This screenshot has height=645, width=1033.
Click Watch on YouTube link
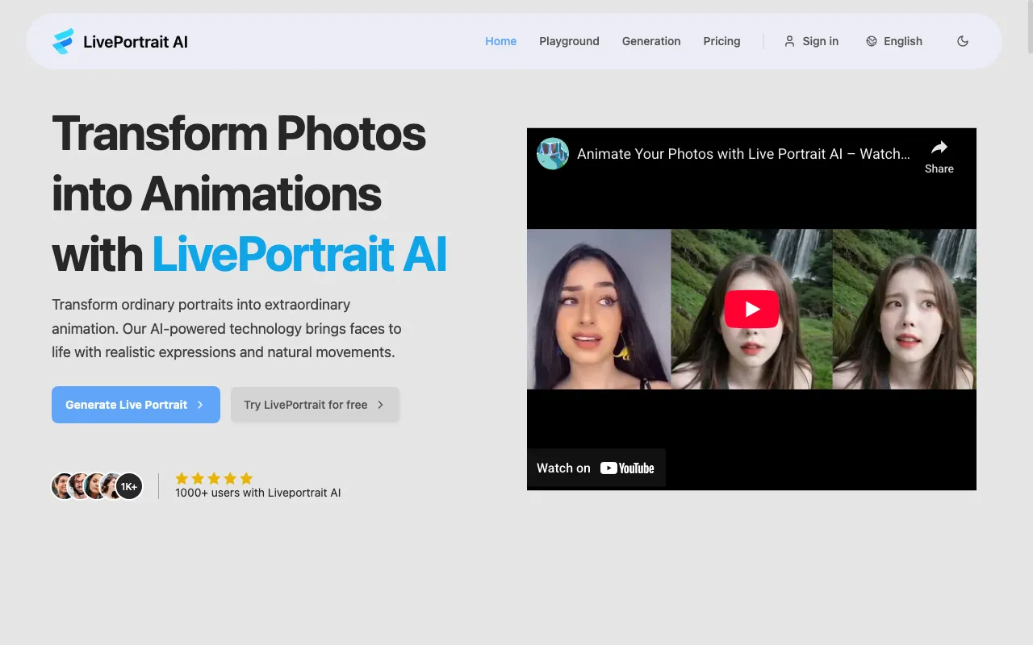click(x=596, y=468)
